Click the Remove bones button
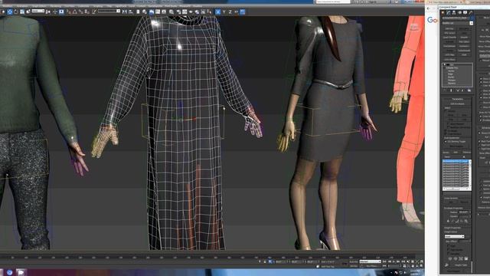This screenshot has height=276, width=490. 466,153
